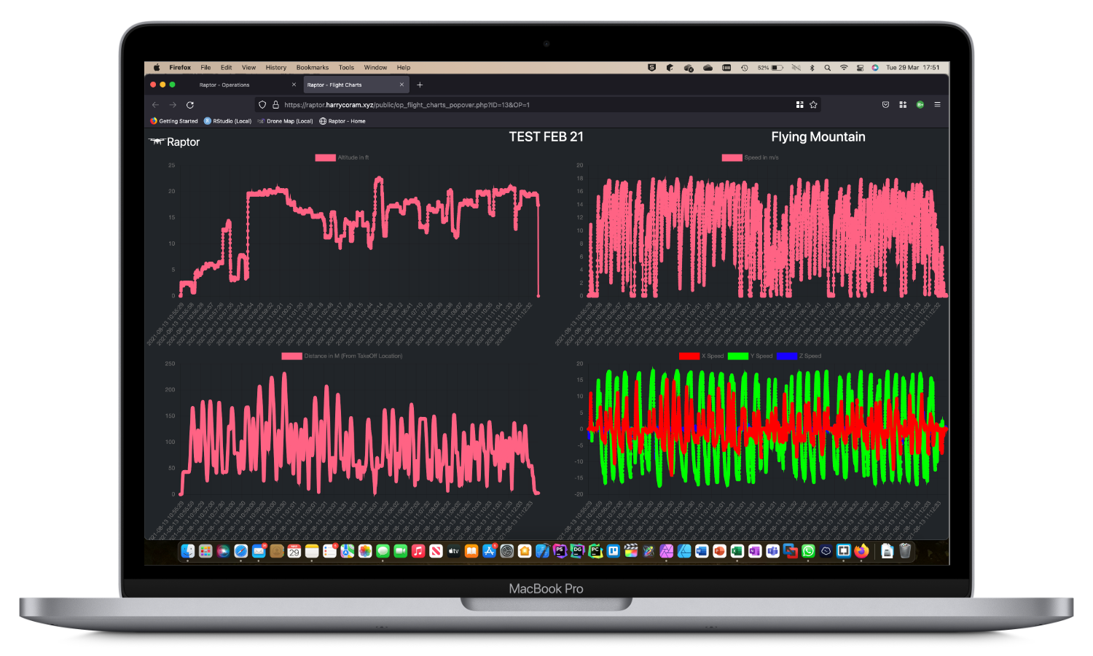The image size is (1093, 656).
Task: Hide the Y Speed dataset
Action: coord(737,356)
